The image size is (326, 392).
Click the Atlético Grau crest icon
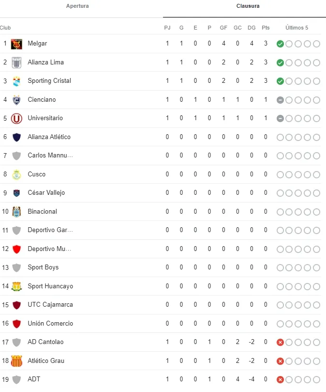pos(17,361)
